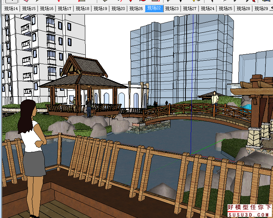The image size is (273, 218).
Task: Go to scene tab 现场18
Action: [x=83, y=9]
